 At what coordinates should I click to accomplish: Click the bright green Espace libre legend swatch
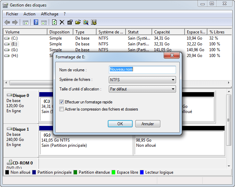click(x=114, y=172)
